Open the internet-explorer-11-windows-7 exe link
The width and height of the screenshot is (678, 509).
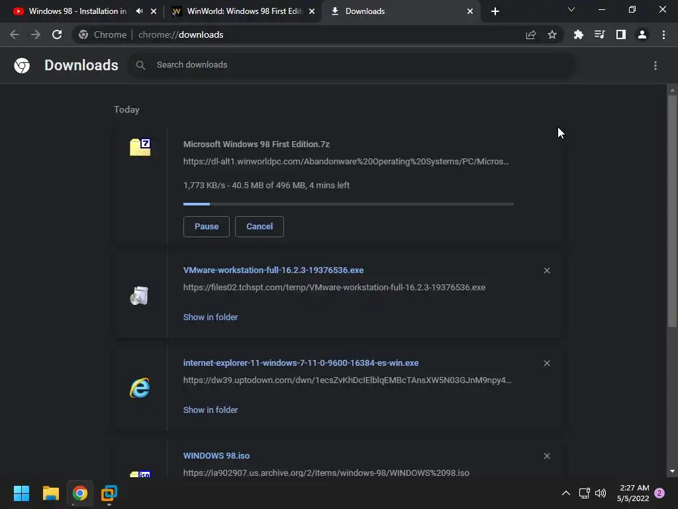point(301,363)
